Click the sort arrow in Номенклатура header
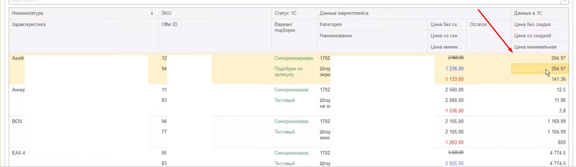 [152, 13]
